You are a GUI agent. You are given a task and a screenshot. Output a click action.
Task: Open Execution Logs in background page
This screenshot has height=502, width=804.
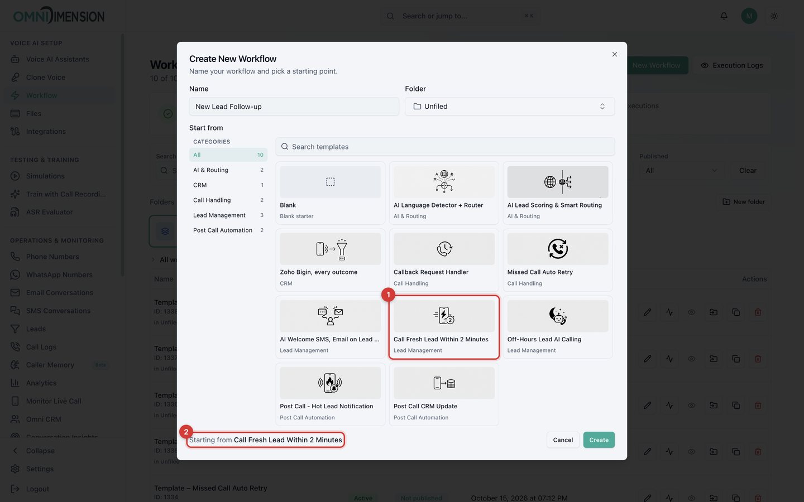(x=732, y=65)
